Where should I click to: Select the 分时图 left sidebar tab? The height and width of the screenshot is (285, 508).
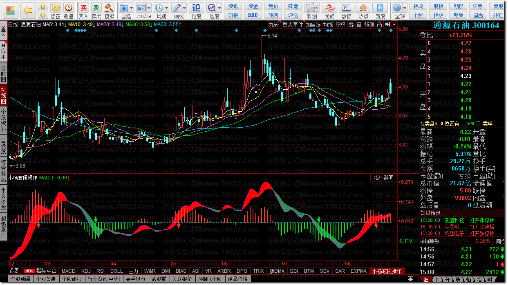[x=4, y=73]
